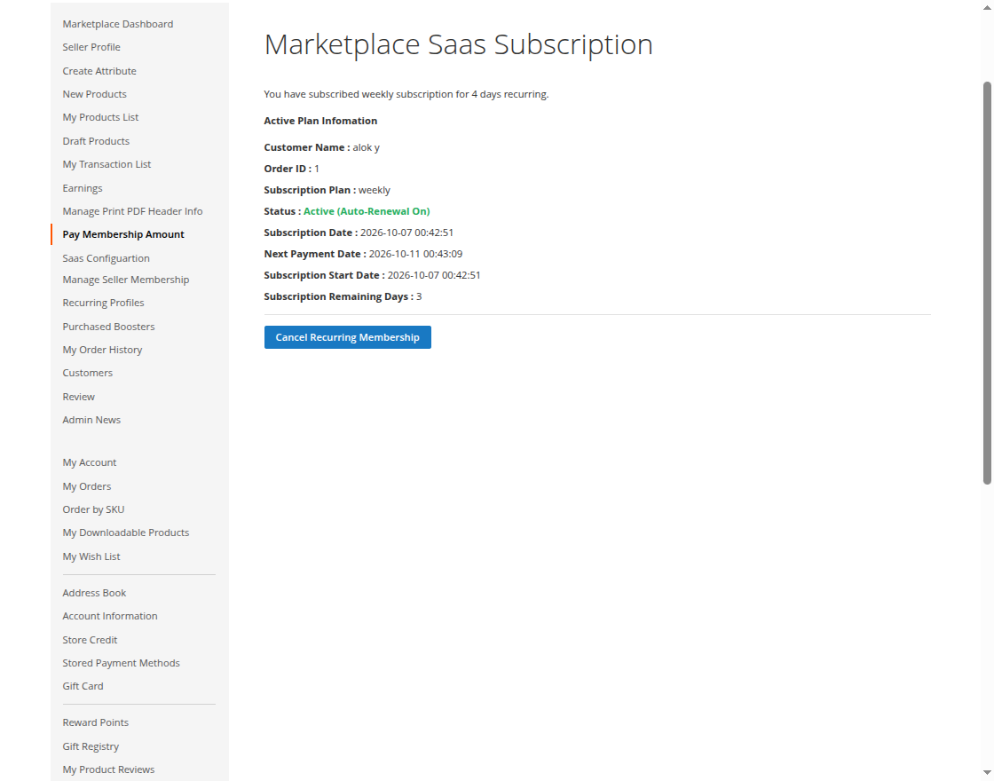Go to Seller Profile
994x781 pixels.
coord(91,47)
